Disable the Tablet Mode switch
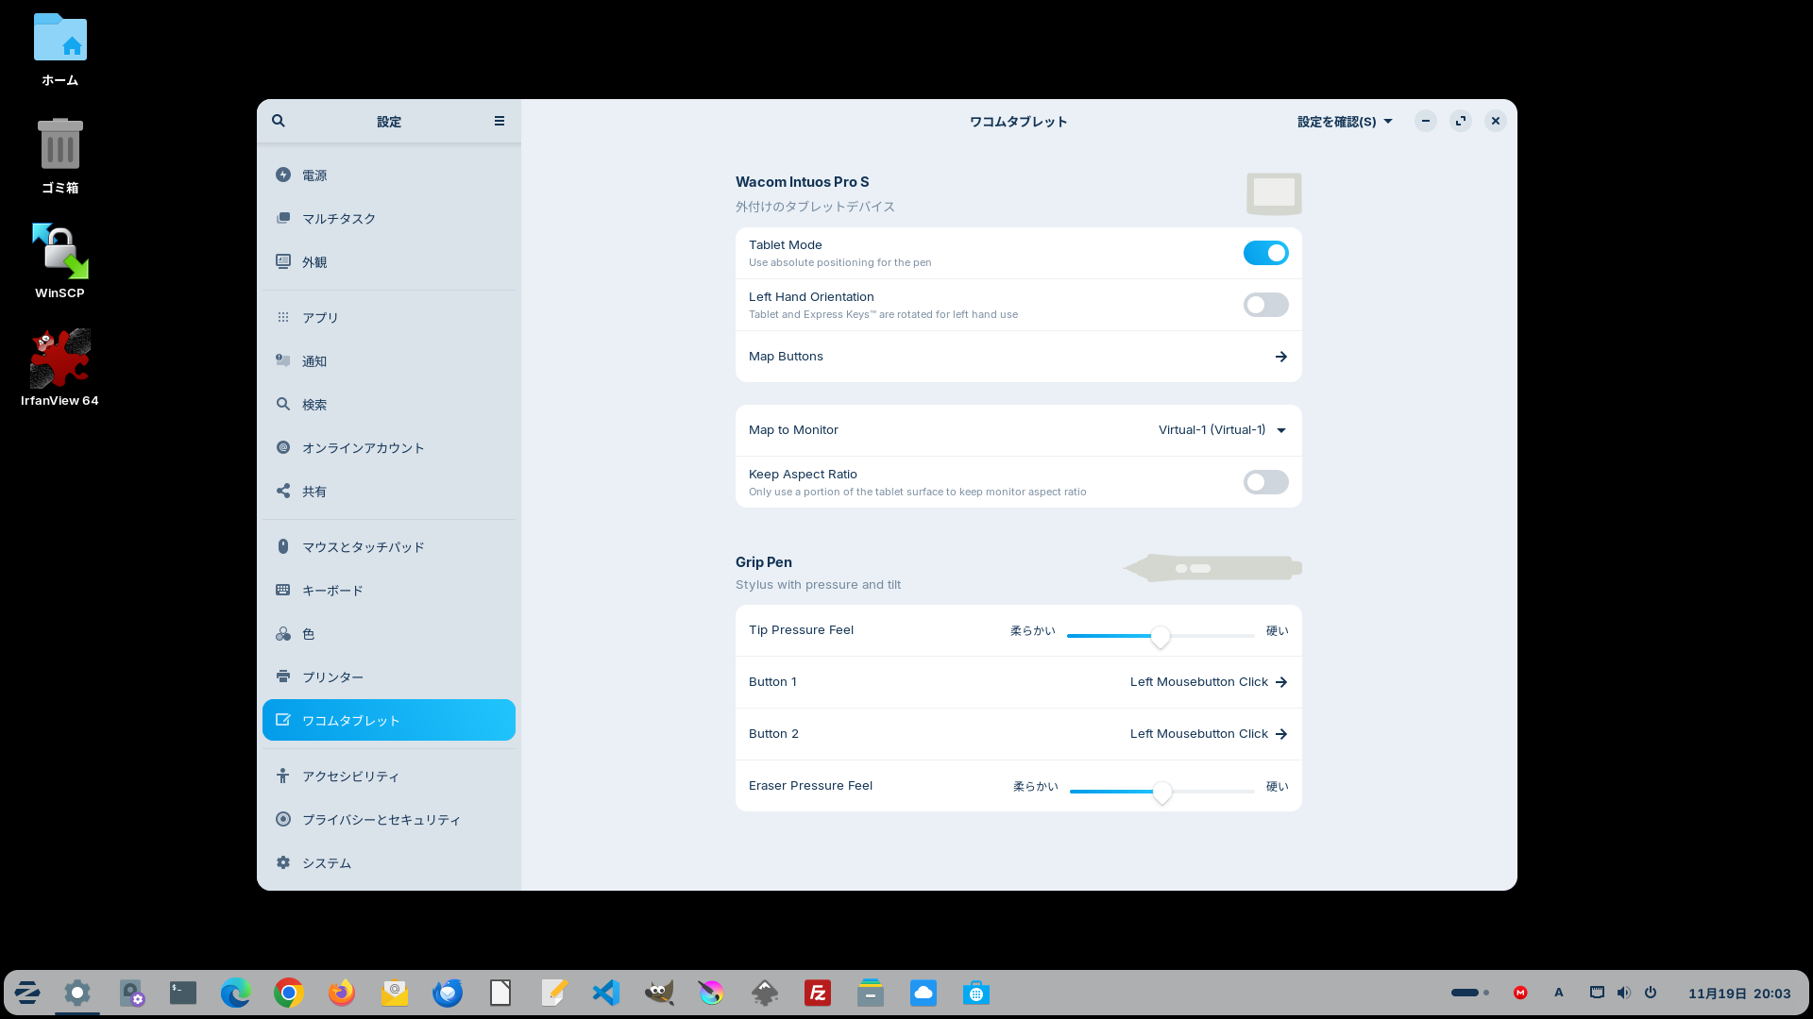Screen dimensions: 1813x1019 1265,253
